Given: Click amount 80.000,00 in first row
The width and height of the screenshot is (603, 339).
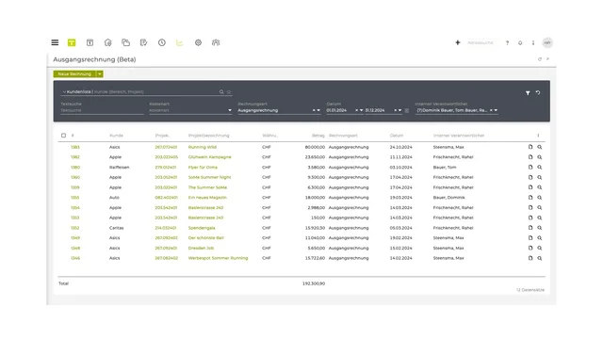Looking at the screenshot, I should 315,147.
